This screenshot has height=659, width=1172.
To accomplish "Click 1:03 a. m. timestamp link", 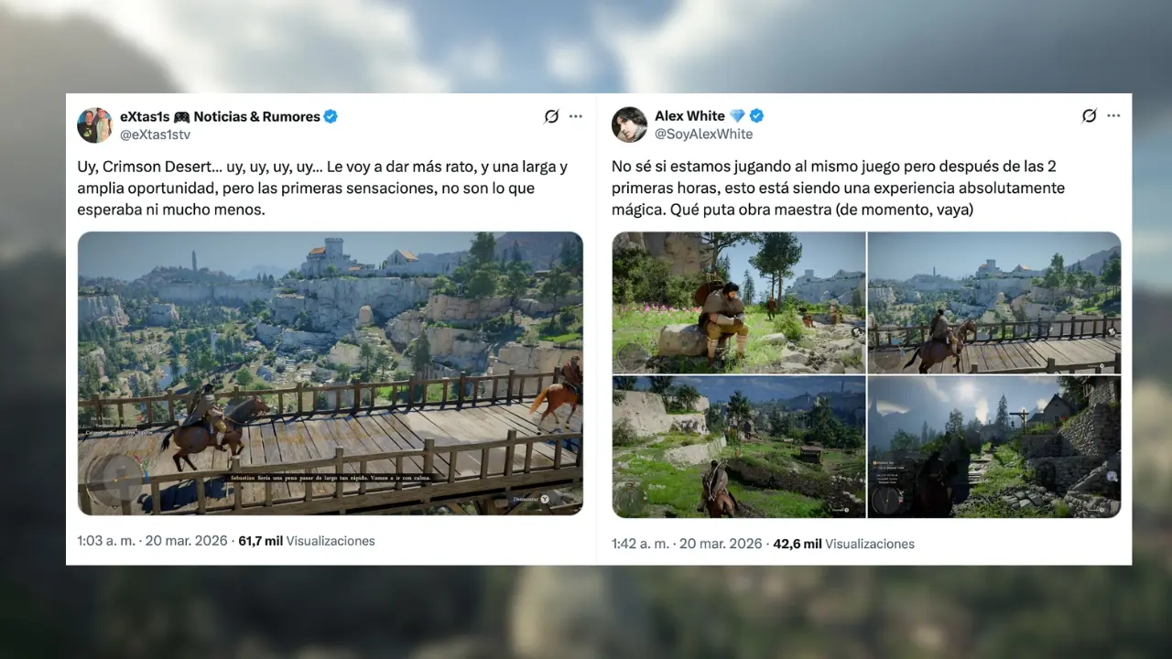I will [x=108, y=541].
